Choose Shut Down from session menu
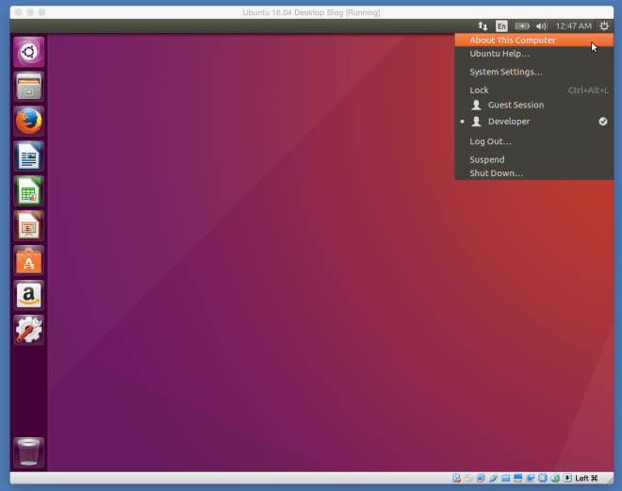The image size is (622, 491). click(496, 173)
